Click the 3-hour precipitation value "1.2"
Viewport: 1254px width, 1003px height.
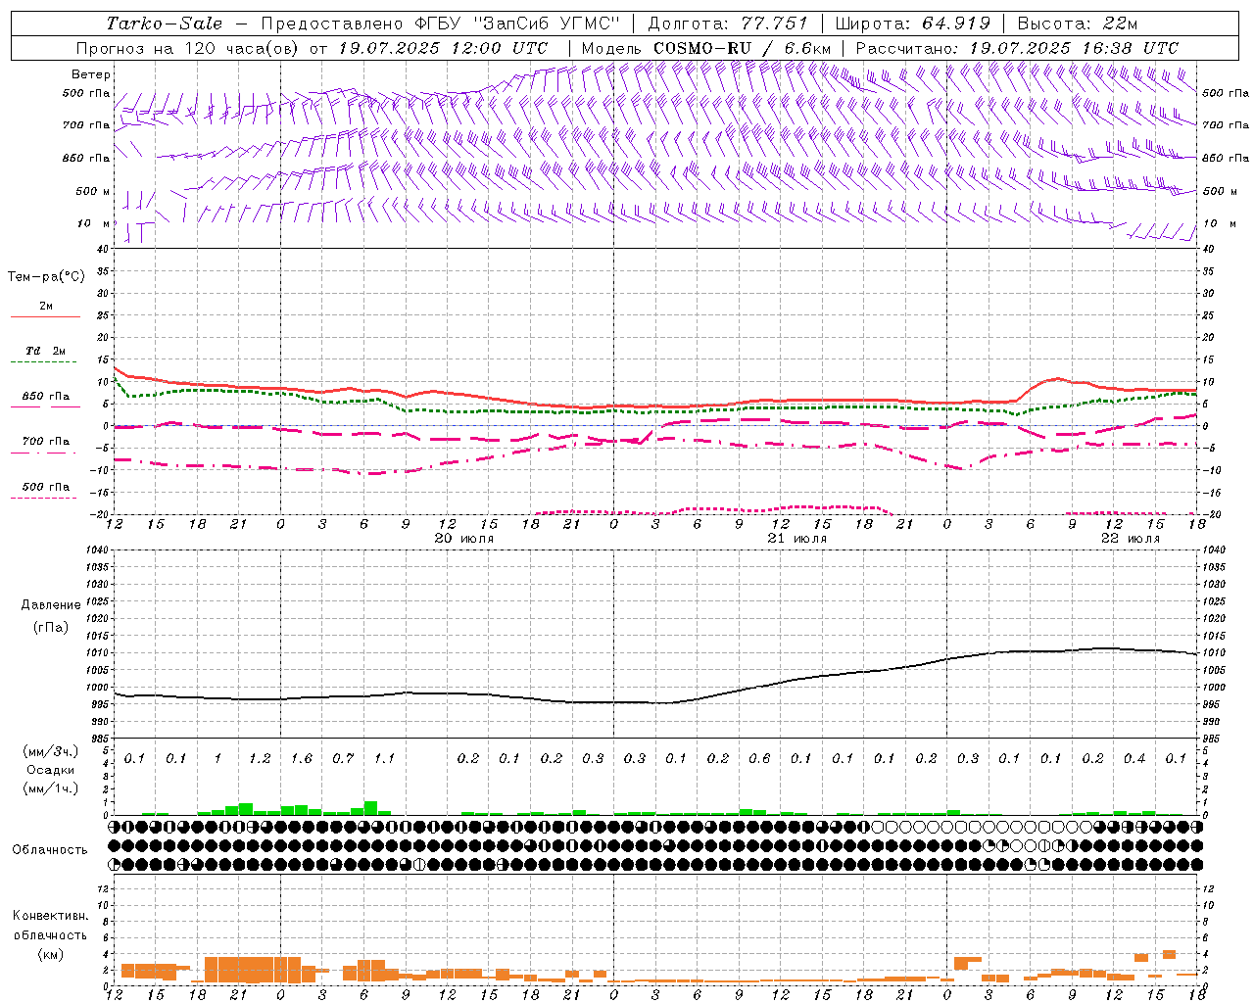coord(260,759)
